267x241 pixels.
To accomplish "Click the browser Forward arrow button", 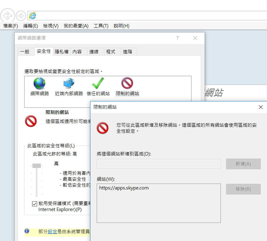I will click(x=21, y=16).
